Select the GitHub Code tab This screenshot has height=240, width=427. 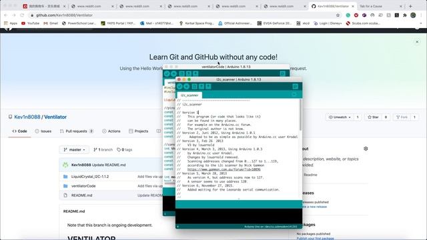click(19, 131)
